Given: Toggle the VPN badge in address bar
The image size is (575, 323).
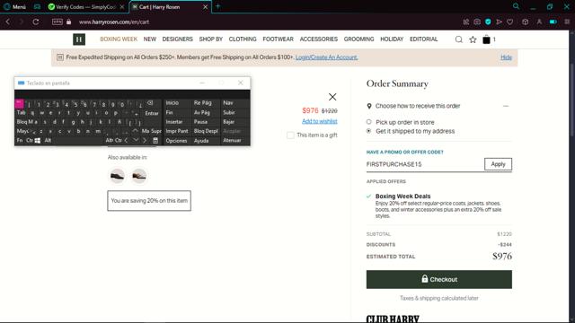Looking at the screenshot, I should [57, 22].
